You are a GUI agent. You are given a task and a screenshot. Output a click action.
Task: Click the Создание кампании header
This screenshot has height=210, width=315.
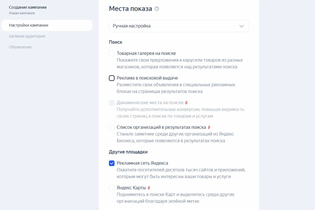tap(28, 7)
